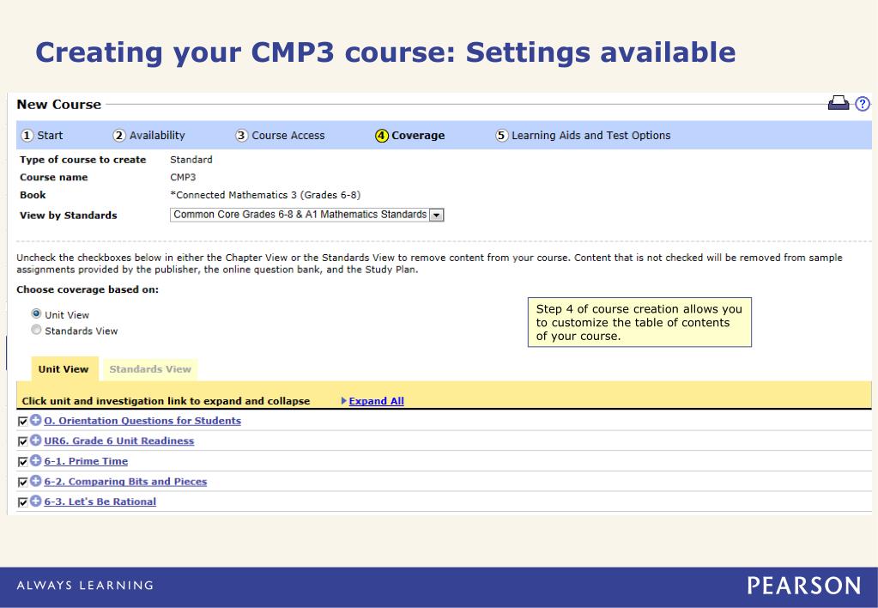Expand Orientation Questions for Students plus icon

coord(36,420)
